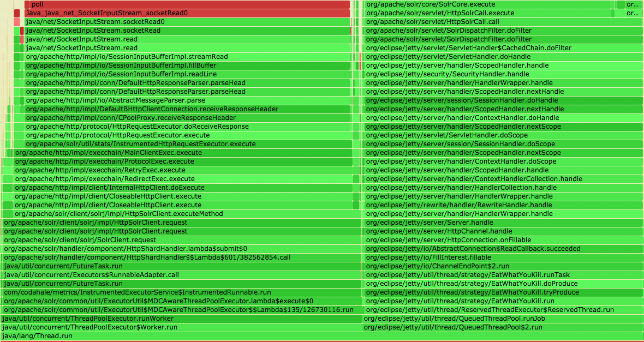This screenshot has width=644, height=342.
Task: Select the InstrumentedHttpRequestExecutor.execute frame
Action: (188, 144)
